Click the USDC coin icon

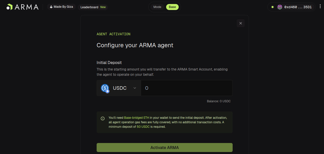[105, 88]
